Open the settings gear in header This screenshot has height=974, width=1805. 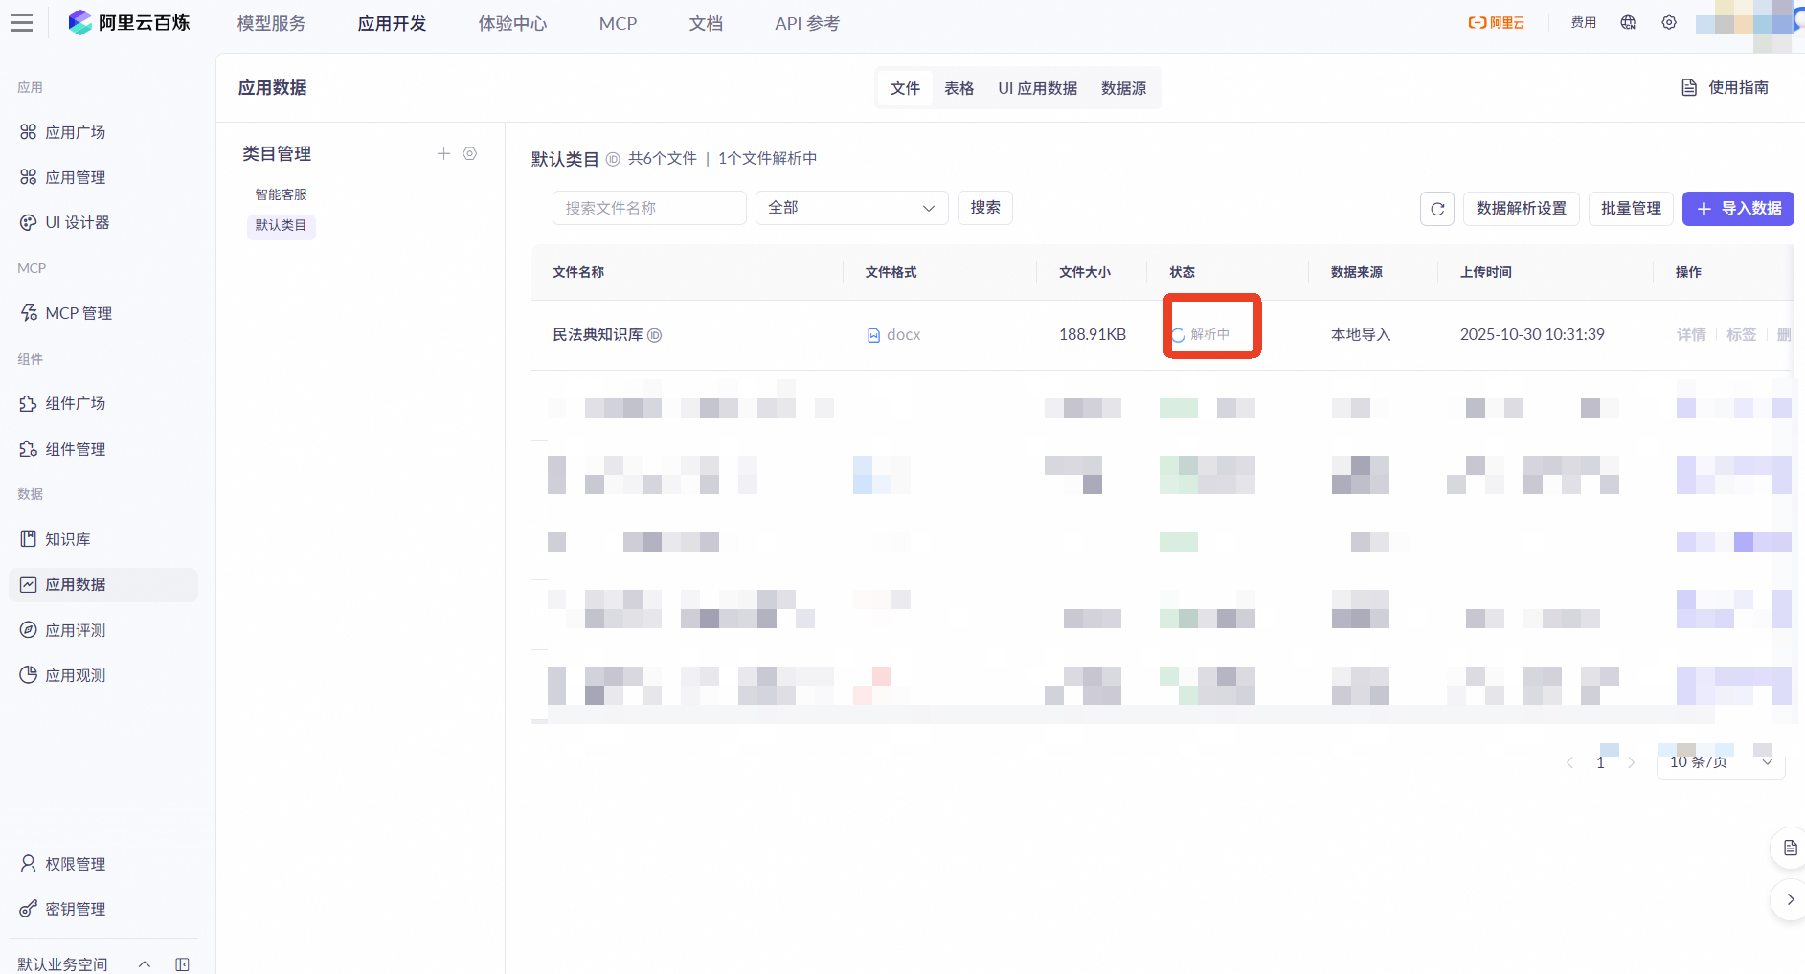[x=1669, y=23]
